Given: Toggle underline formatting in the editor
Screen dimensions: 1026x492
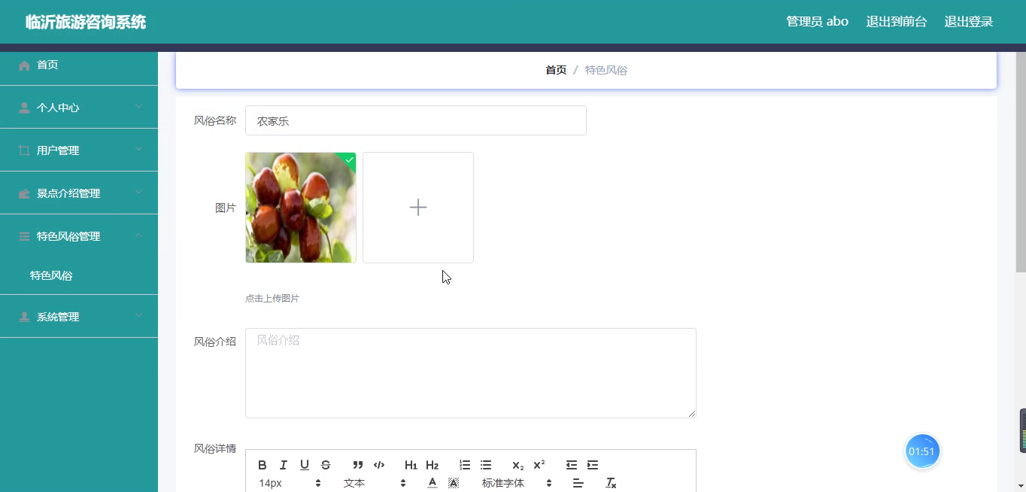Looking at the screenshot, I should 305,465.
